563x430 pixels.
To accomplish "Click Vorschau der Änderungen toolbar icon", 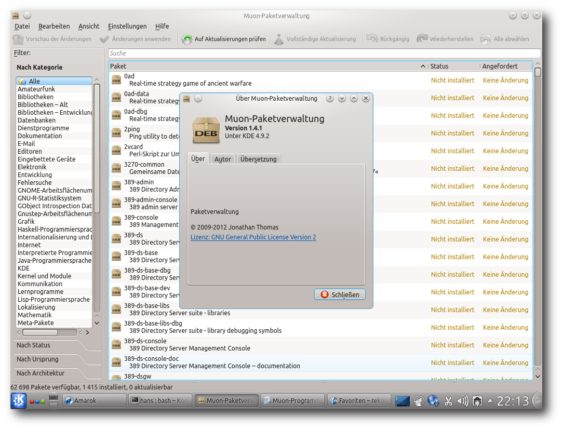I will coord(18,39).
